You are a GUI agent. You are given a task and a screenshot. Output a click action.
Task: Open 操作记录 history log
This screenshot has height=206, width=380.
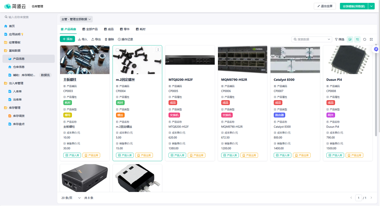(125, 39)
